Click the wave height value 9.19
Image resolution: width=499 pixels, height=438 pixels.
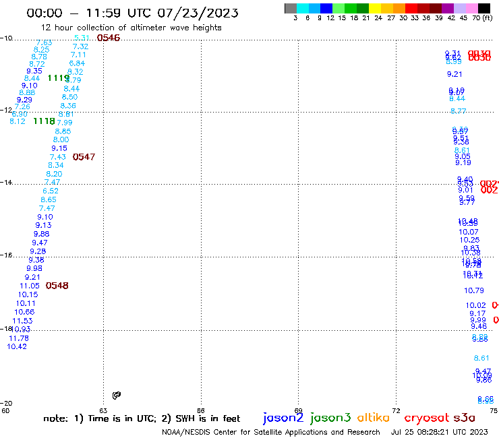tap(463, 163)
